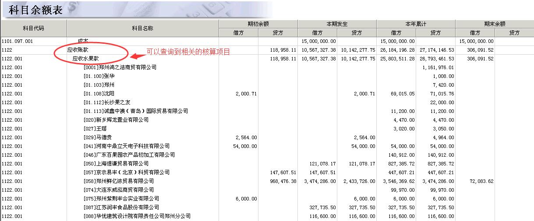Click 贷方 sub-header under 期末余额
Viewport: 534px width, 221px height.
[514, 33]
